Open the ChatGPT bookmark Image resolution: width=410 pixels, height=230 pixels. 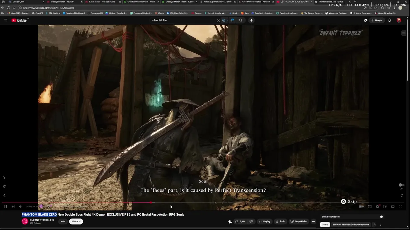click(x=38, y=13)
